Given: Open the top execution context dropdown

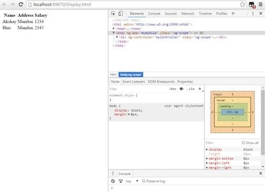Looking at the screenshot, I should pyautogui.click(x=132, y=181).
